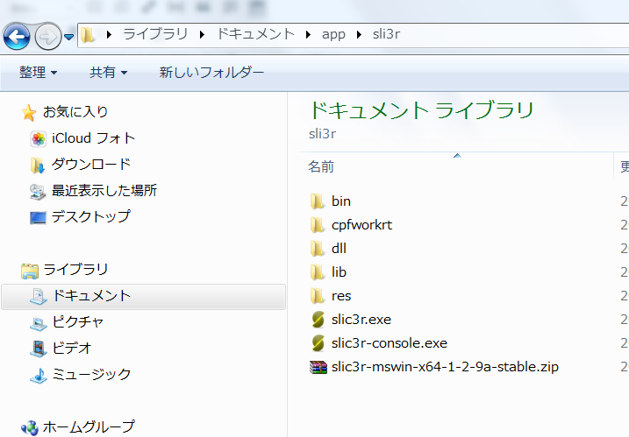
Task: Click the cpfworkrt folder icon
Action: tap(318, 225)
